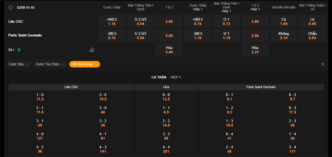Choose correct score 0 - 1 at 8.1

click(x=229, y=97)
